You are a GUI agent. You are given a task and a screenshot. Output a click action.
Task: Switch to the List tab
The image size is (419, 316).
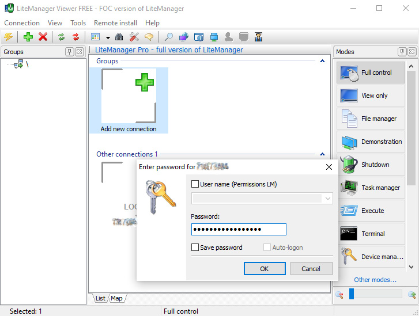pos(100,298)
